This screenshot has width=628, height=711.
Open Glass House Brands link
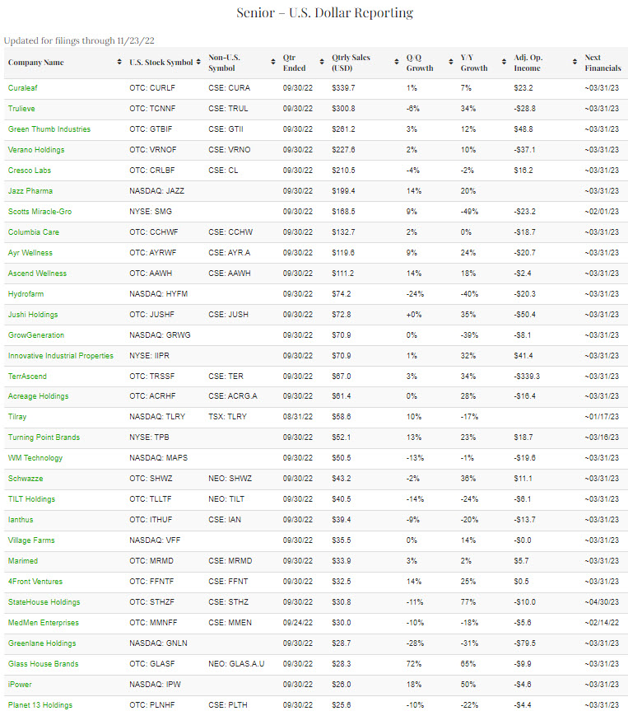[41, 664]
